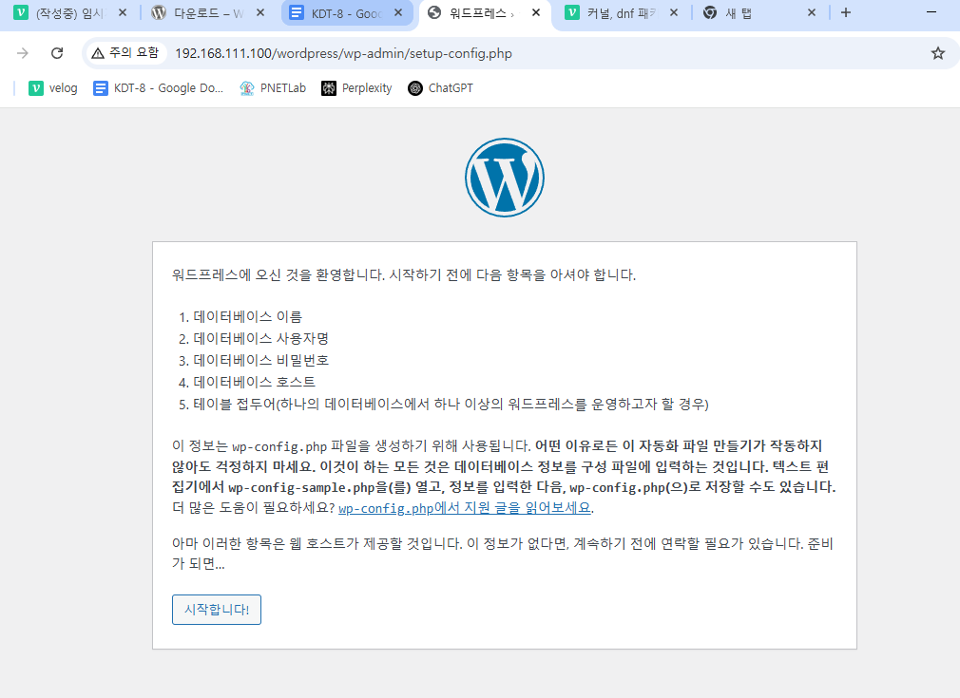
Task: Open the PNETLab bookmark
Action: click(x=273, y=88)
